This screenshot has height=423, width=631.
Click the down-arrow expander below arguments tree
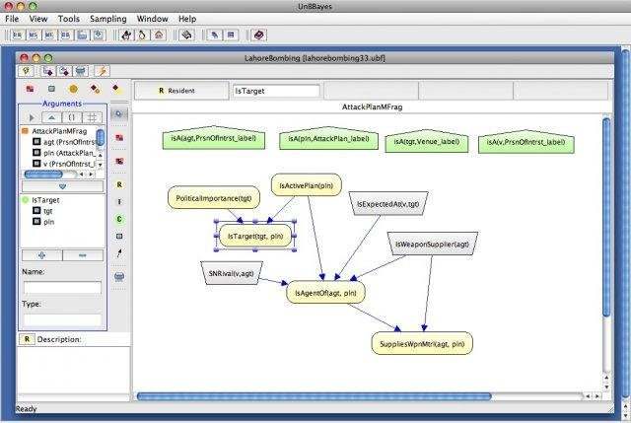pyautogui.click(x=62, y=185)
